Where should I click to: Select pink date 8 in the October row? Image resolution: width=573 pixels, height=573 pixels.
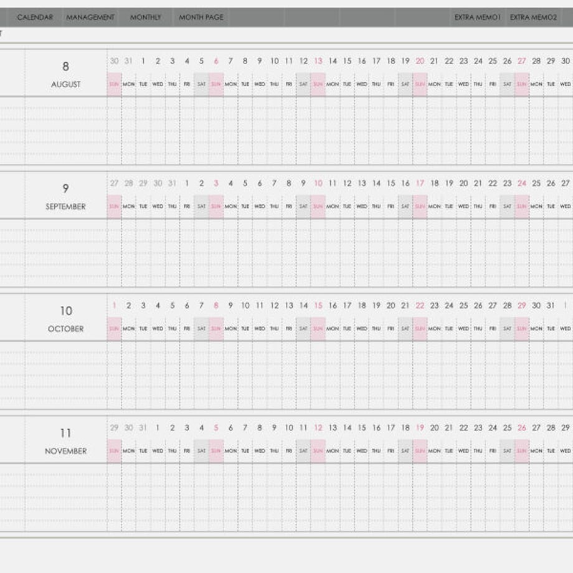coord(216,306)
